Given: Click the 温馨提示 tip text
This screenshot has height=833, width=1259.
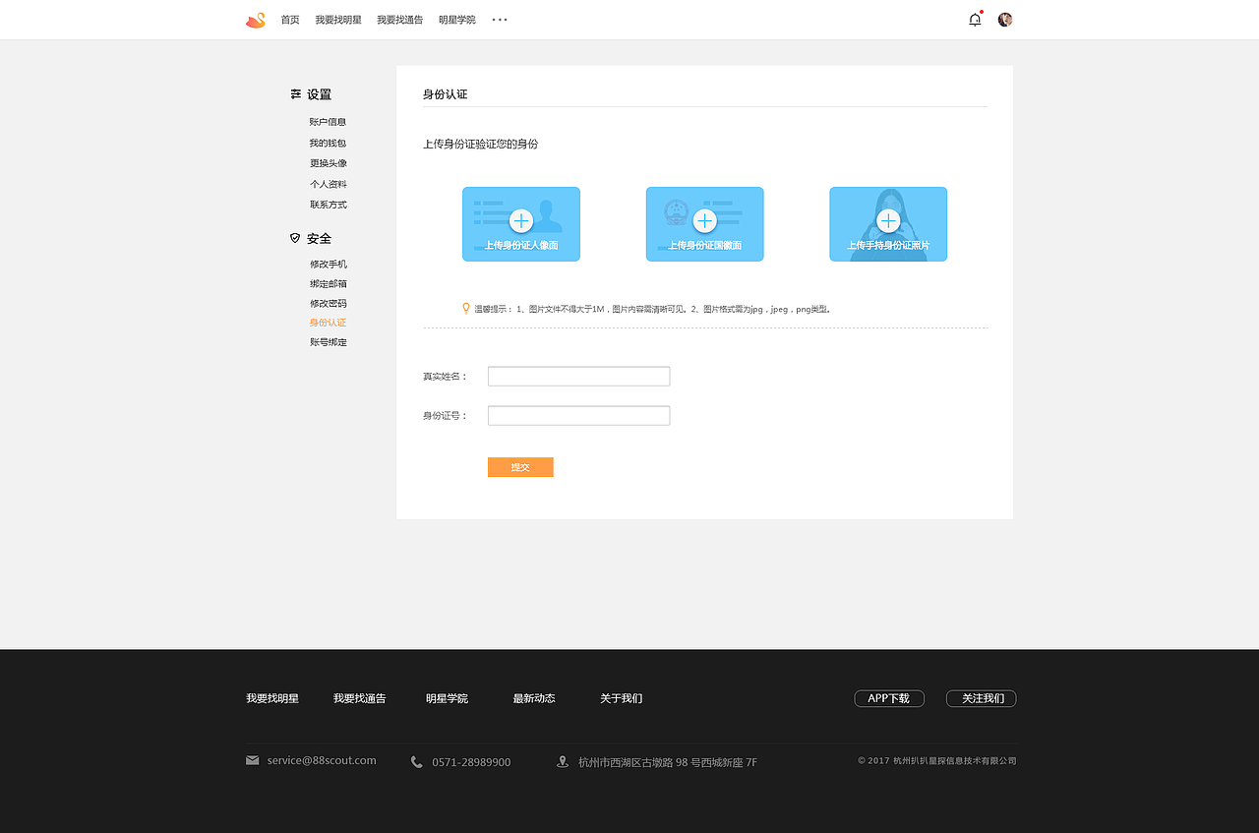Looking at the screenshot, I should (x=652, y=309).
